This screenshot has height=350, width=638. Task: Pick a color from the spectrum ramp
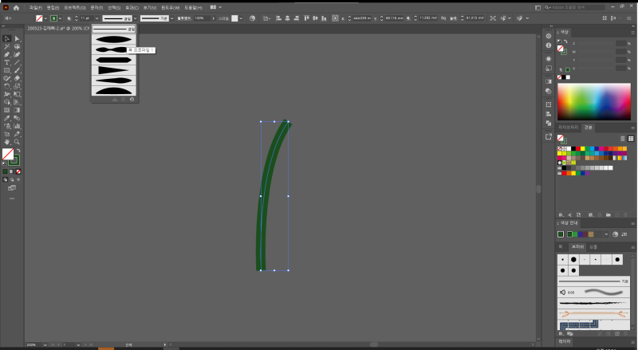(x=593, y=101)
